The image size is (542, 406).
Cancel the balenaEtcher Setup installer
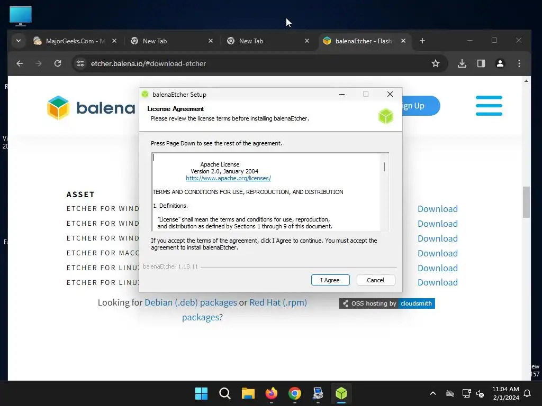click(x=375, y=280)
